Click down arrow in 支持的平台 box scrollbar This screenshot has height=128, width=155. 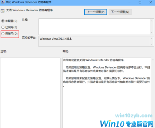click(152, 44)
